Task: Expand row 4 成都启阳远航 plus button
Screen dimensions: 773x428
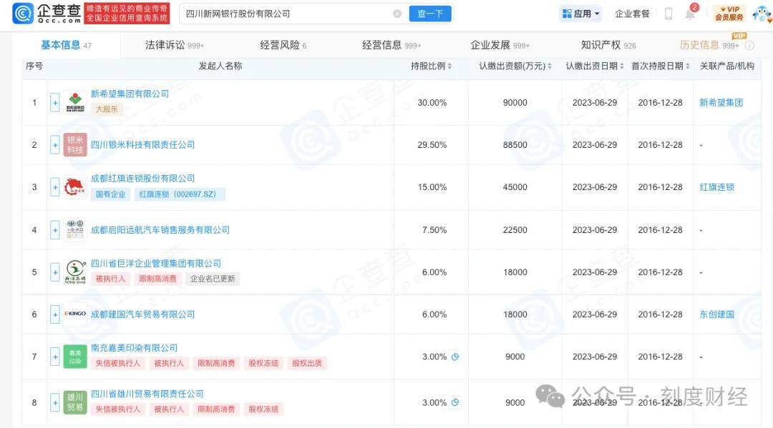Action: [x=54, y=230]
